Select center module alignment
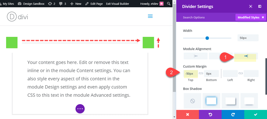 pyautogui.click(x=221, y=56)
